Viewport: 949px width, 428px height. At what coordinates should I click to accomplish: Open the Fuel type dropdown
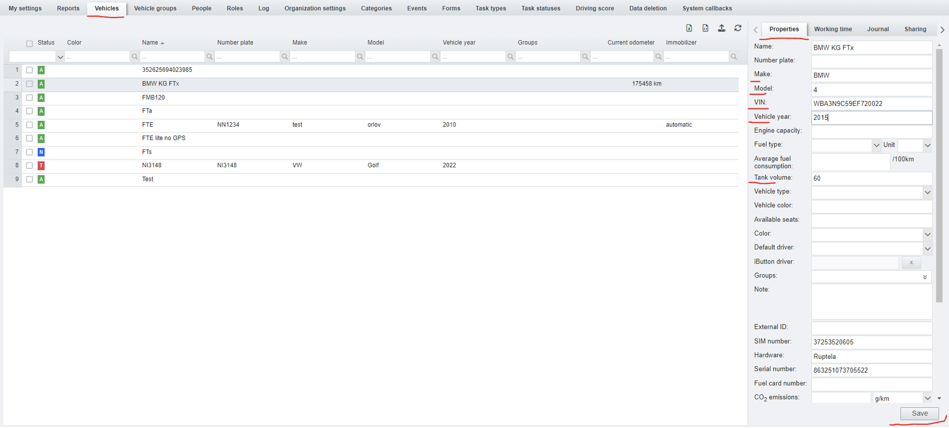click(876, 145)
